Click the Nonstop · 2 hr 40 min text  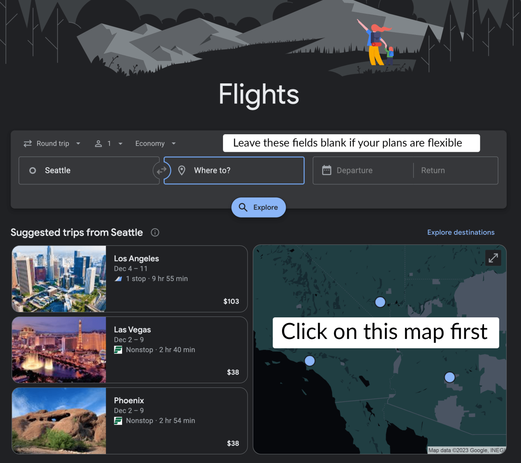[x=160, y=349]
